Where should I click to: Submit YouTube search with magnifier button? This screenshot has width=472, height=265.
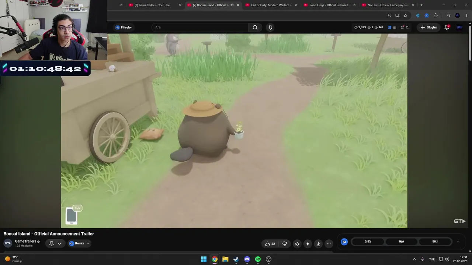(255, 27)
